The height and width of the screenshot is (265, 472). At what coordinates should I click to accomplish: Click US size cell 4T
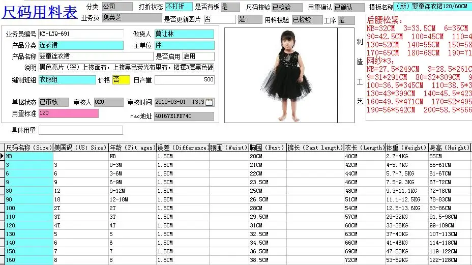pos(81,225)
